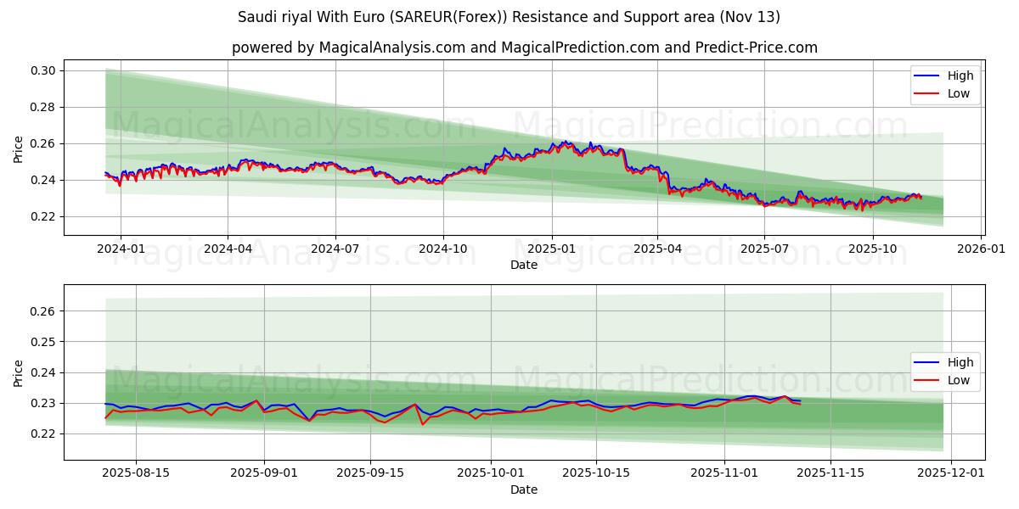Image resolution: width=1019 pixels, height=509 pixels.
Task: Click the chart title mentioning SAREUR(Forex)
Action: coord(509,17)
